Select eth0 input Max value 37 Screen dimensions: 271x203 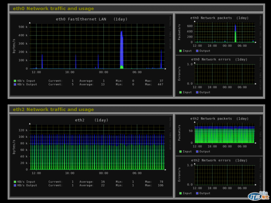point(161,81)
